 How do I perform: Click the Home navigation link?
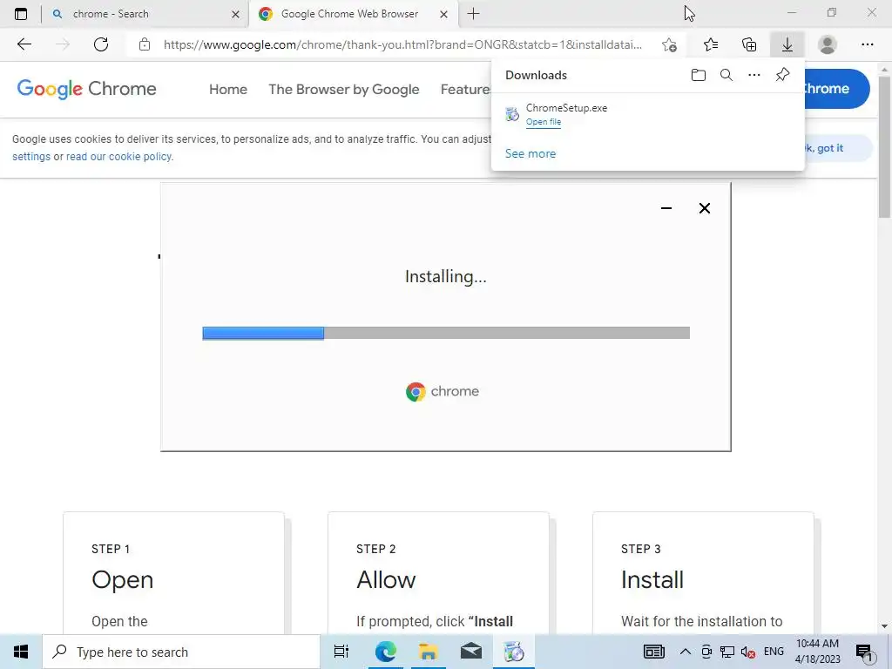pos(228,90)
